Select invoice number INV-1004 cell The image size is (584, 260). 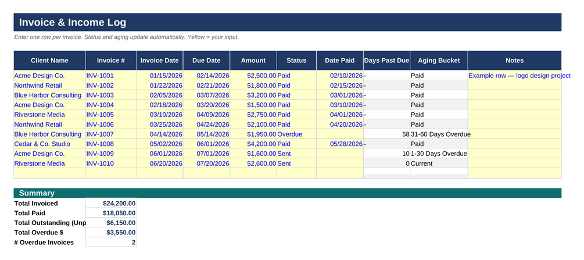coord(110,105)
